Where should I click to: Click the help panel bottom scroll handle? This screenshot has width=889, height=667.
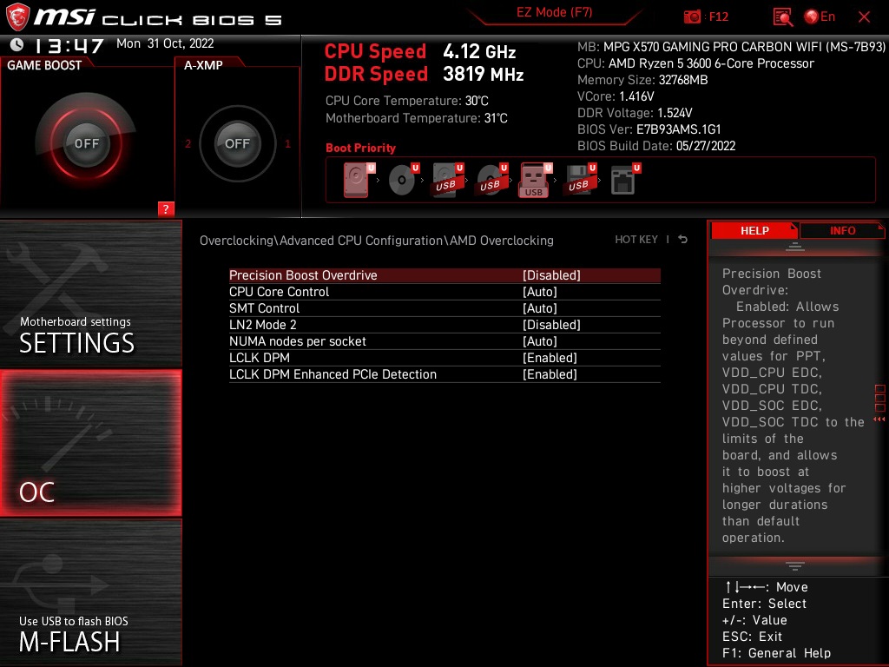click(795, 565)
